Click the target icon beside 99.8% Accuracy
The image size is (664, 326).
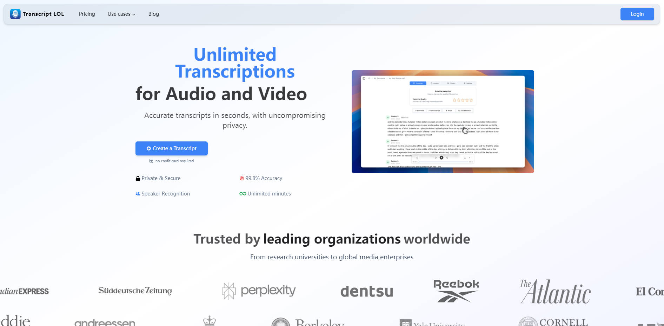point(242,178)
